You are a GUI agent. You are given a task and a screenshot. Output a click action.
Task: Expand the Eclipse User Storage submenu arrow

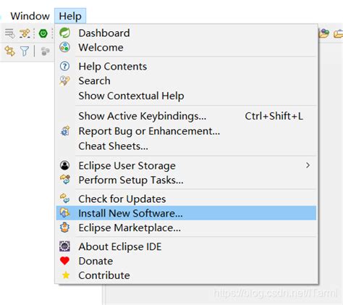pyautogui.click(x=308, y=165)
